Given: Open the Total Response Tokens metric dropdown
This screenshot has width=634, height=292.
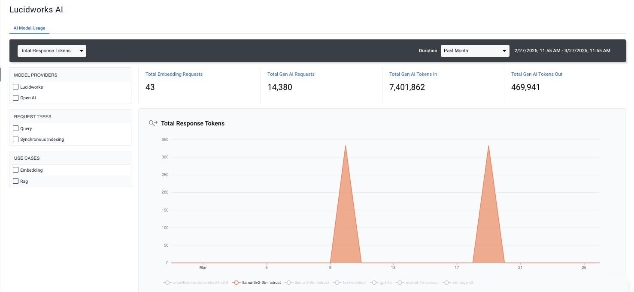Looking at the screenshot, I should click(52, 51).
